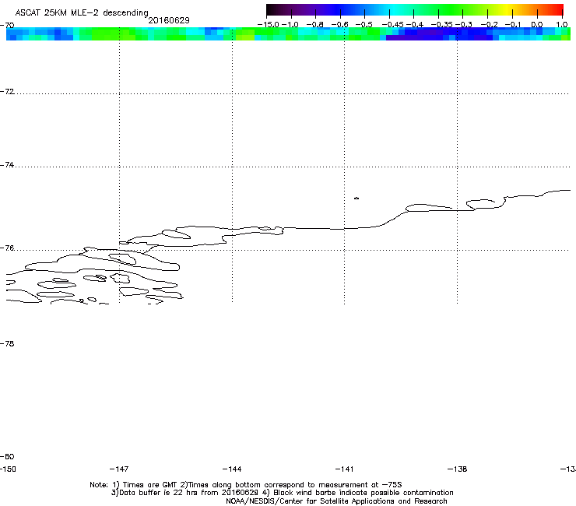Click the -144 longitude label

[x=232, y=469]
